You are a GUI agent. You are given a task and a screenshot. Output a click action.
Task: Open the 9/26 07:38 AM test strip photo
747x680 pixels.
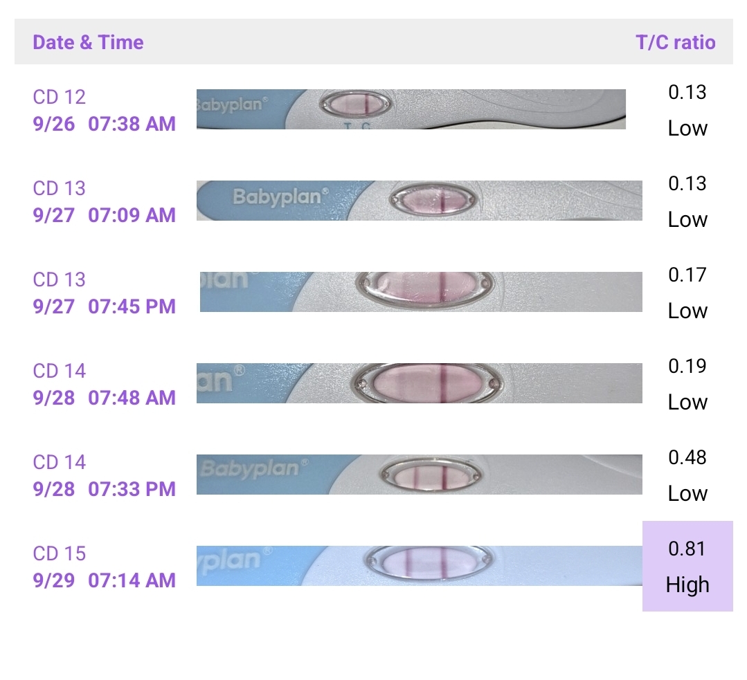click(411, 109)
